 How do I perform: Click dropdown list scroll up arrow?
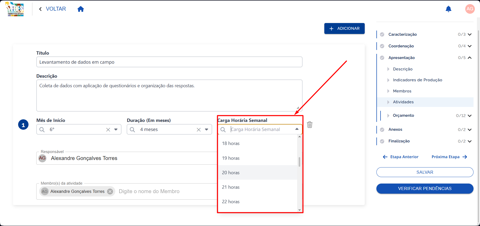[x=299, y=137]
